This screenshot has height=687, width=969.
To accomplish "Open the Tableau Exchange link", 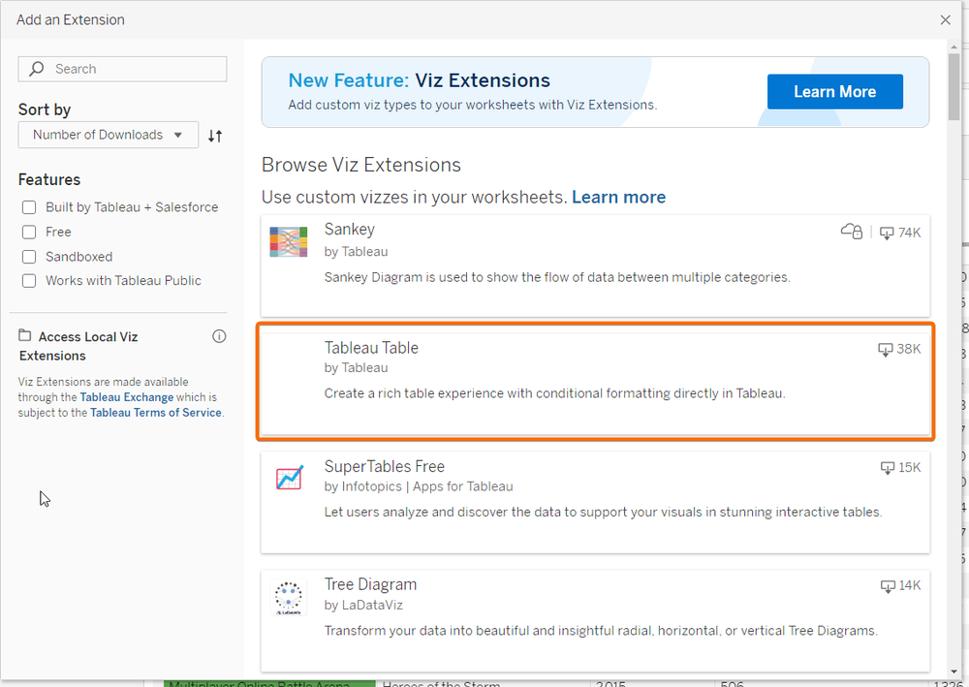I will tap(127, 397).
